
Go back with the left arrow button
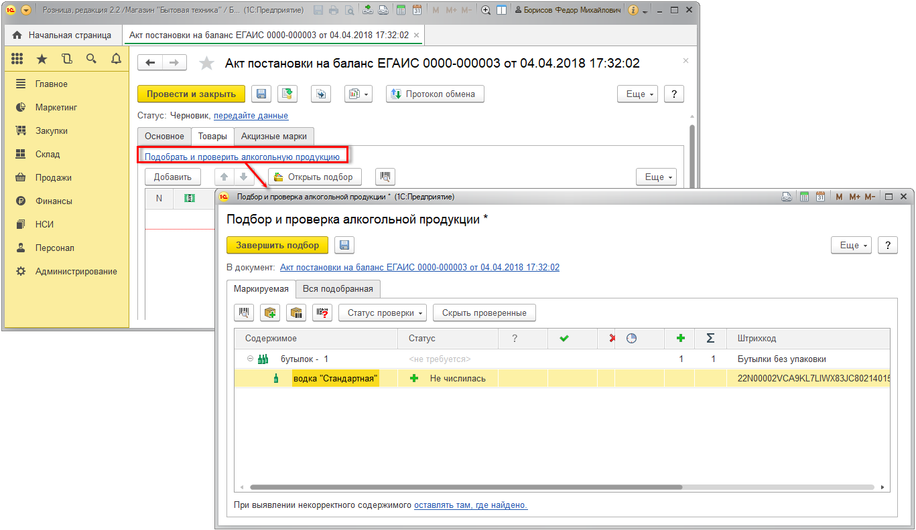pos(150,63)
